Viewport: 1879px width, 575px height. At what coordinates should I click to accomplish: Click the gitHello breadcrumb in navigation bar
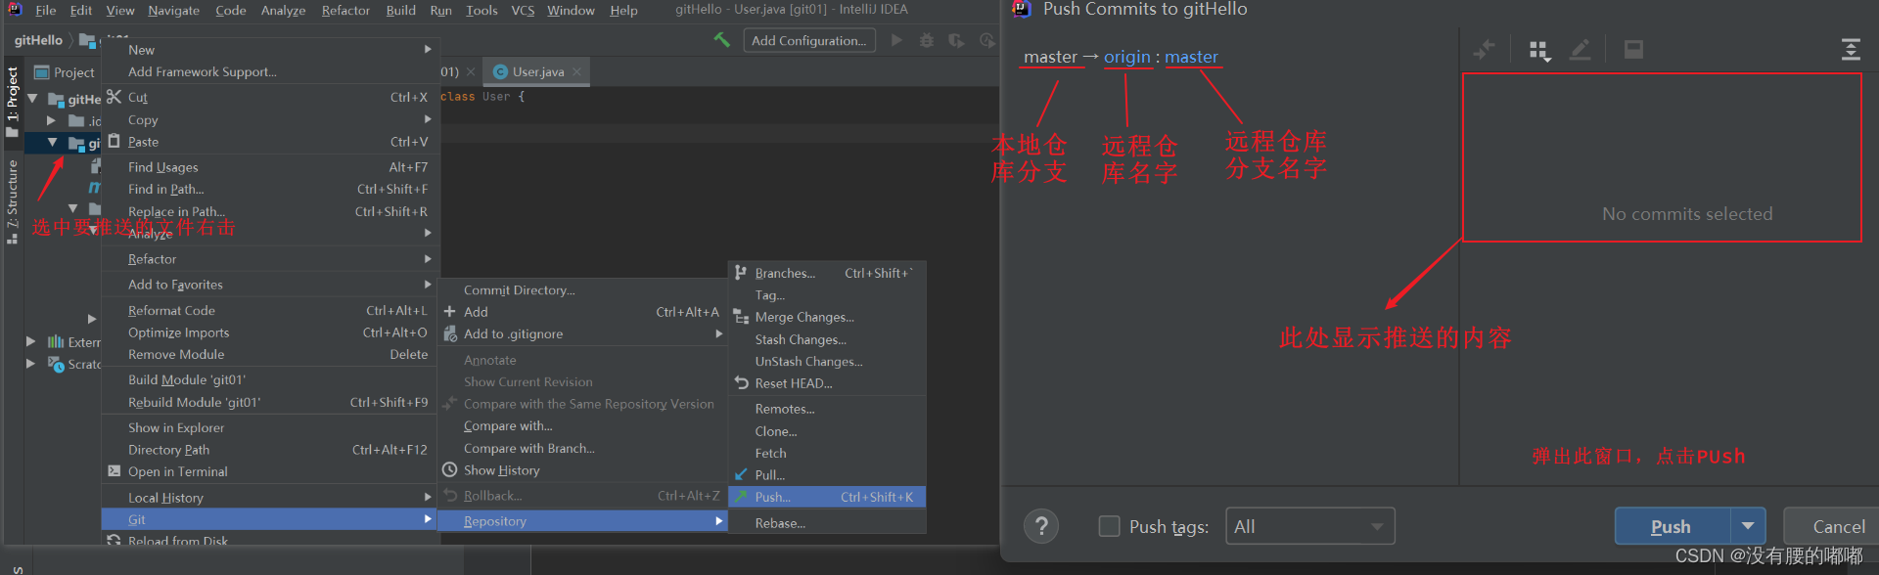[38, 40]
